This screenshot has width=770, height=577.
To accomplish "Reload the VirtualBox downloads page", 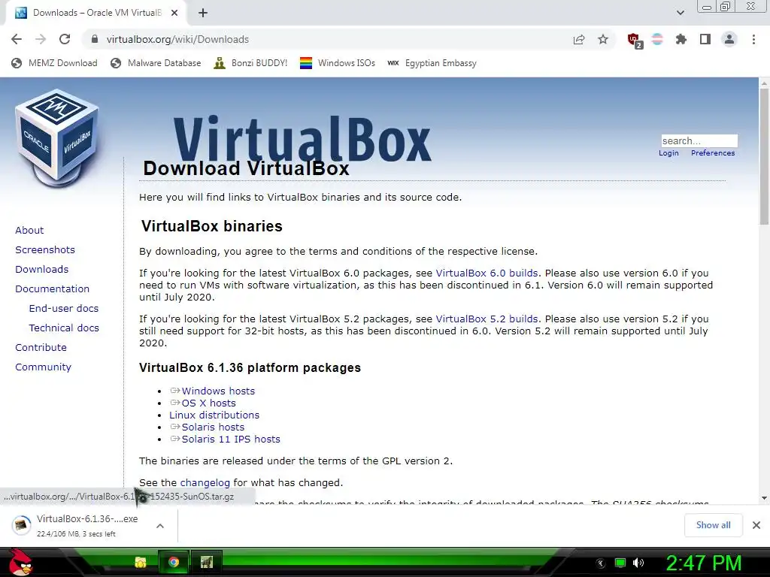I will (x=65, y=39).
